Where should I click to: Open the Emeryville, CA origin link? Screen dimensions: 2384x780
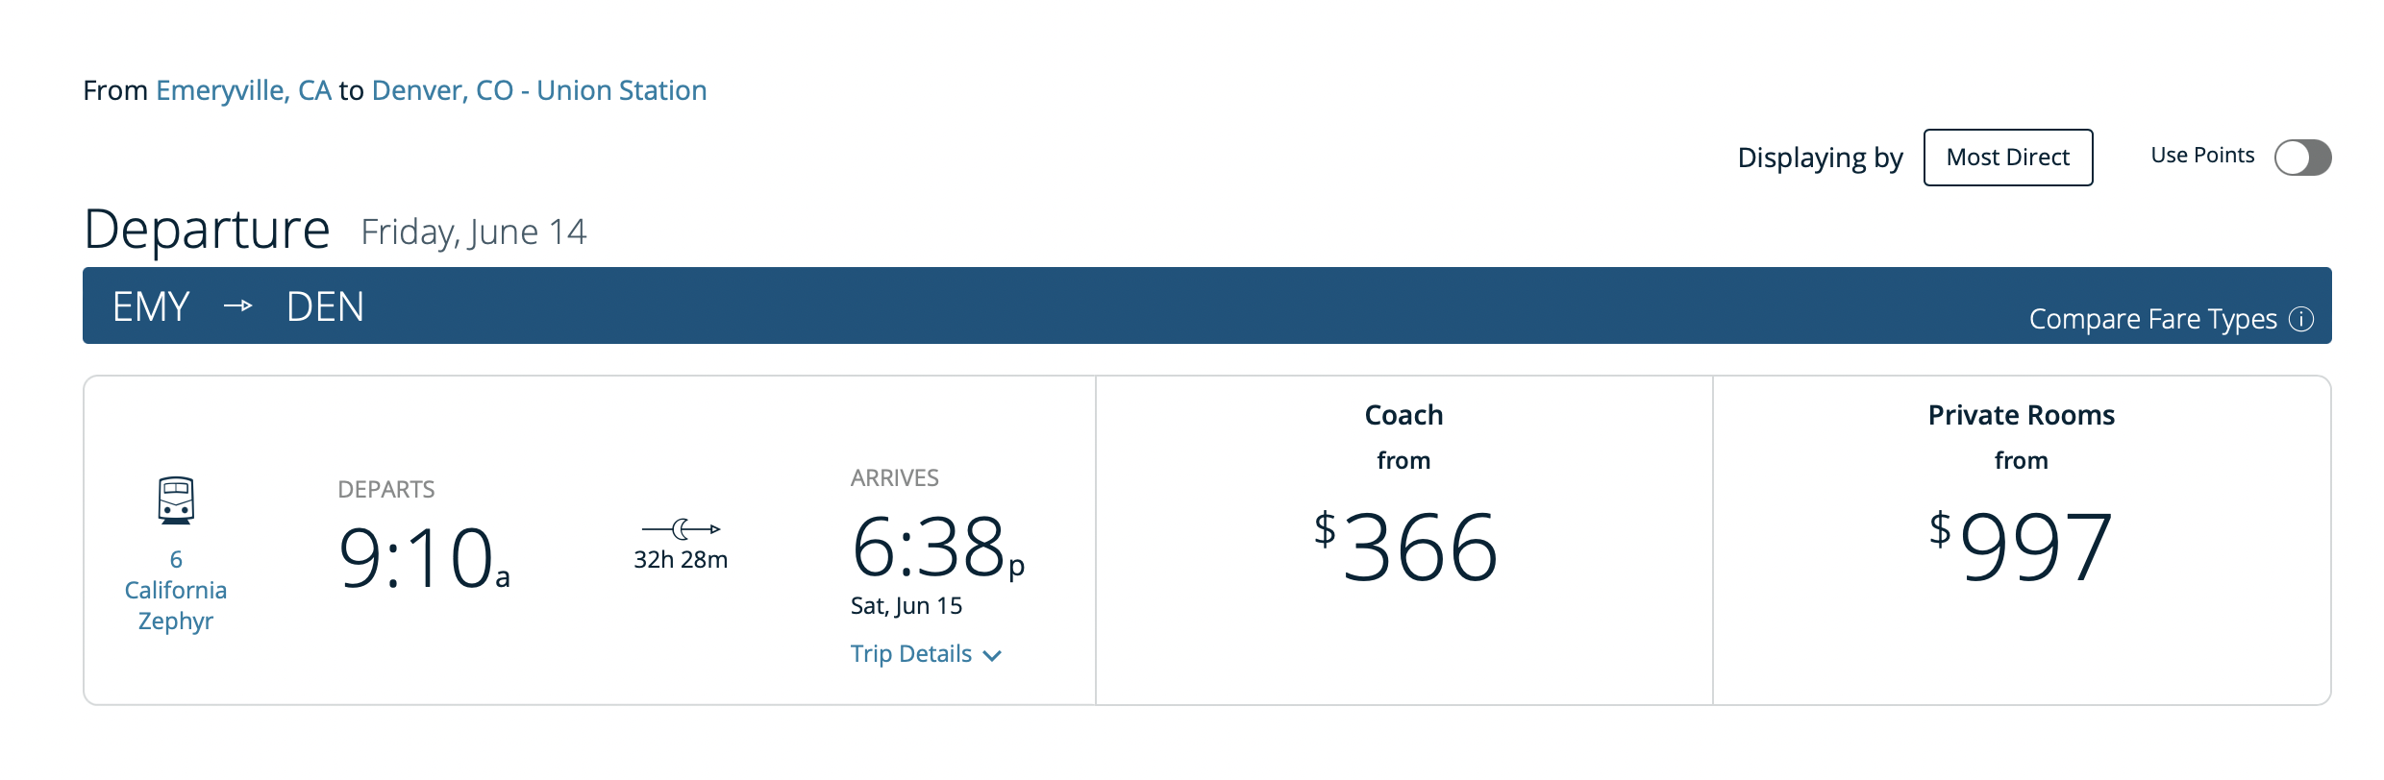click(243, 90)
